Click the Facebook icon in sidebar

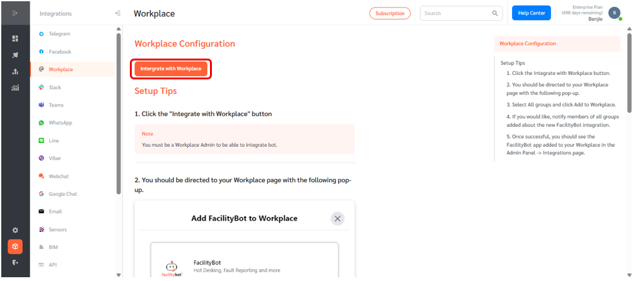point(42,52)
